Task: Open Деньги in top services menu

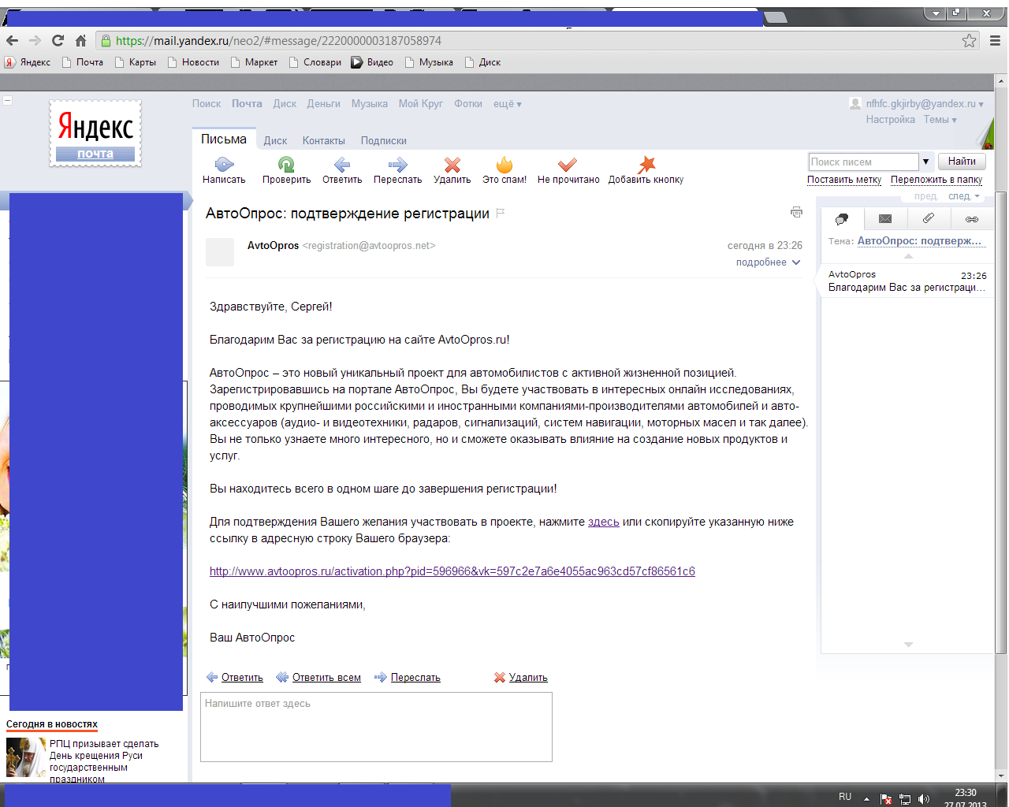Action: pos(324,104)
